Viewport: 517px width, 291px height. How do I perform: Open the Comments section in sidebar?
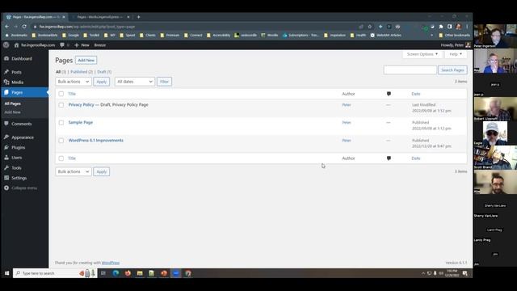click(22, 124)
